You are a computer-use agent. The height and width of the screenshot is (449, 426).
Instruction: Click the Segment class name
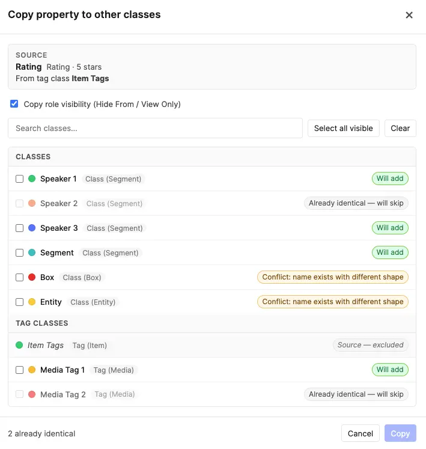pos(57,253)
